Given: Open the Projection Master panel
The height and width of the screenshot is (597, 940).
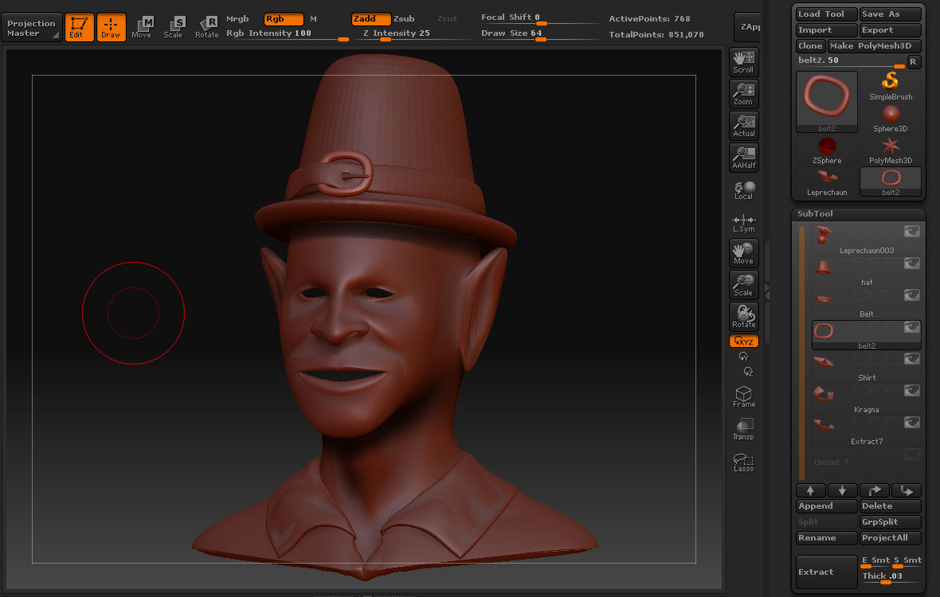Looking at the screenshot, I should tap(31, 28).
